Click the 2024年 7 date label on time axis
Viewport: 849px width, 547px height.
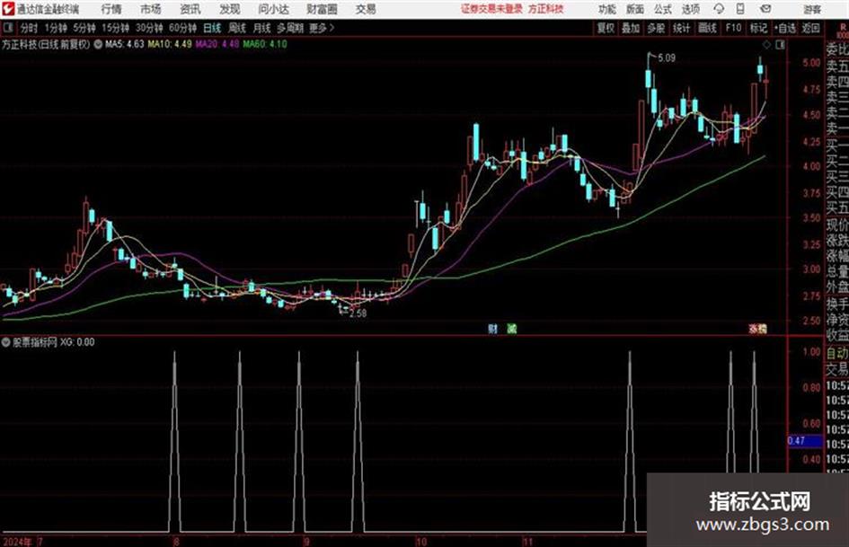(x=22, y=541)
